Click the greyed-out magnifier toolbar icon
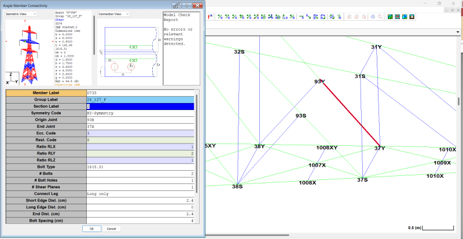Image resolution: width=463 pixels, height=239 pixels. [x=380, y=17]
